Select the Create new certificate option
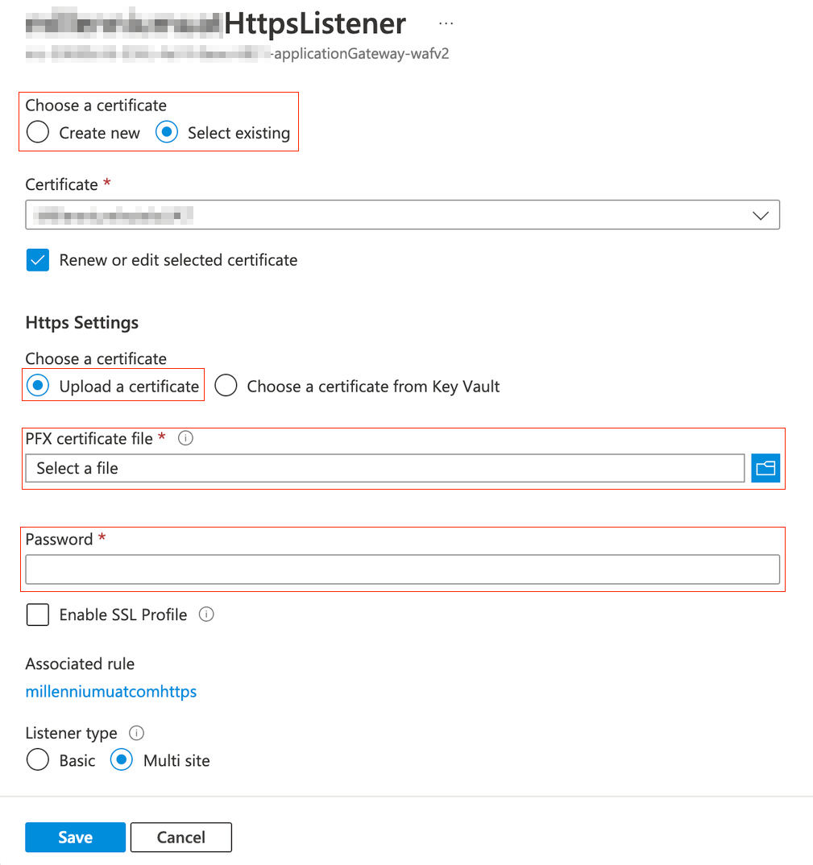This screenshot has height=865, width=813. click(38, 133)
